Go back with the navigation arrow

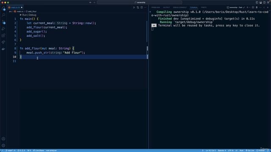tap(90, 3)
